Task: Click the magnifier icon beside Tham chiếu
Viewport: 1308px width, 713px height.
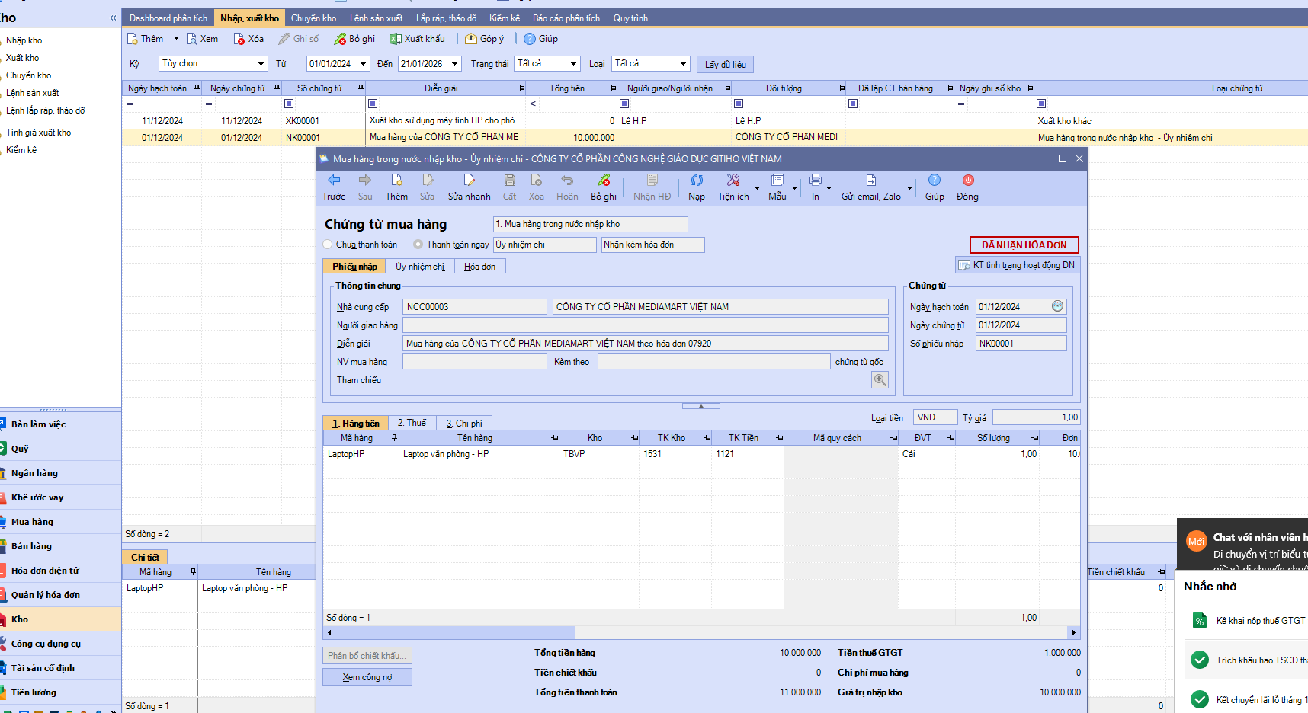Action: point(880,380)
